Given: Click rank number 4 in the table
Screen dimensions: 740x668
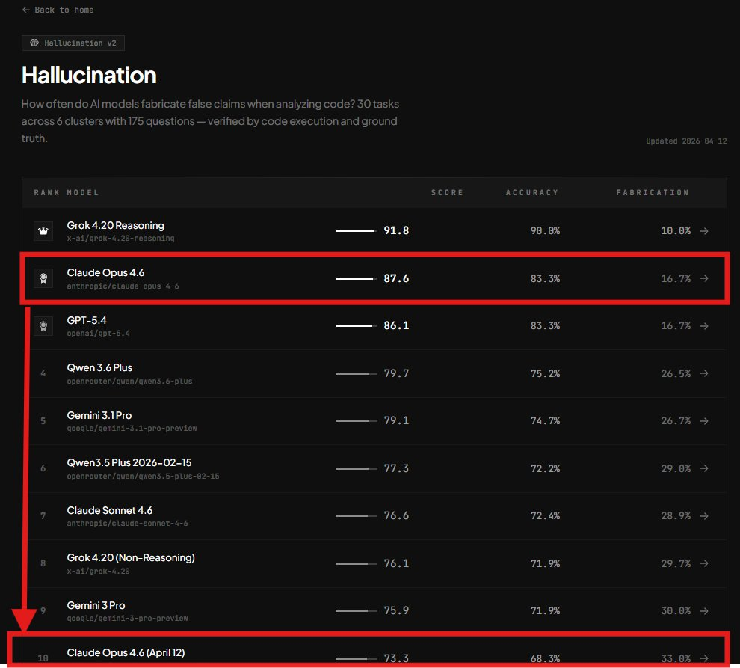Looking at the screenshot, I should click(x=43, y=373).
